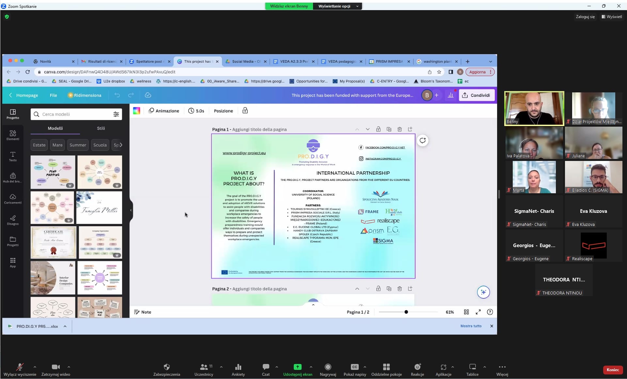The image size is (627, 379).
Task: Select the Mind Mapping template thumbnail
Action: tap(53, 172)
